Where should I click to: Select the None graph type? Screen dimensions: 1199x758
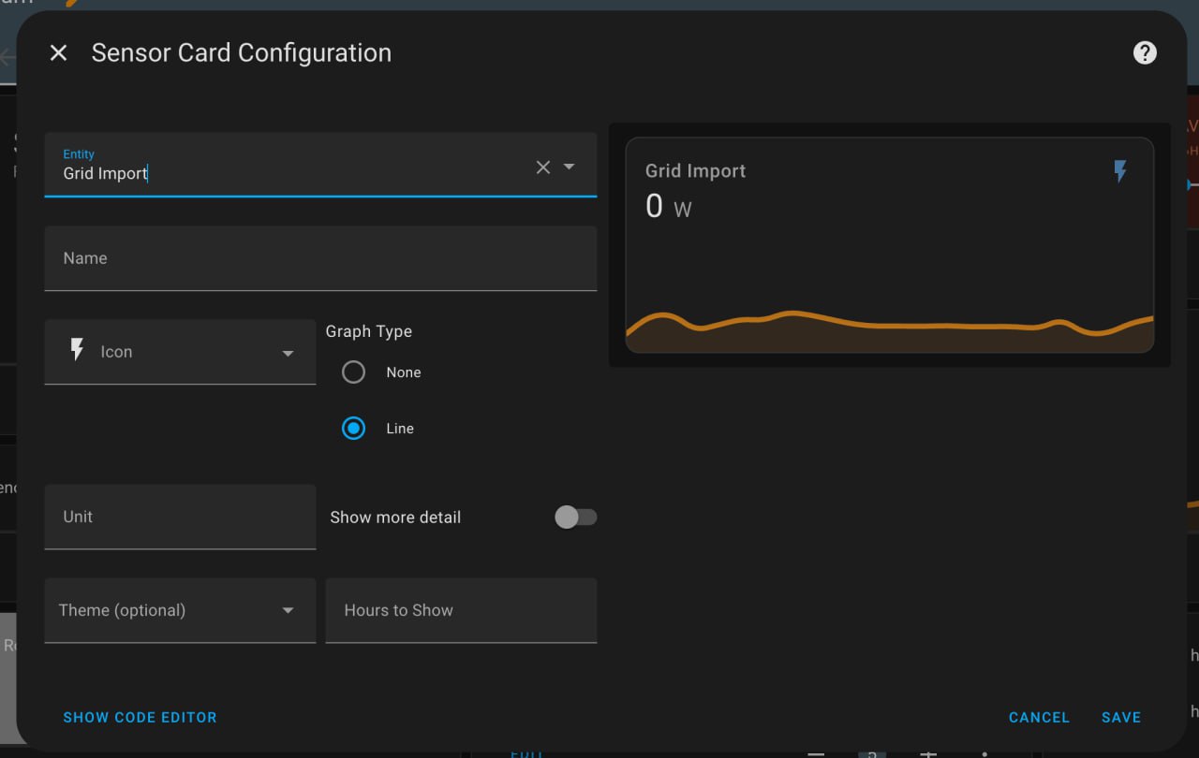click(x=353, y=372)
